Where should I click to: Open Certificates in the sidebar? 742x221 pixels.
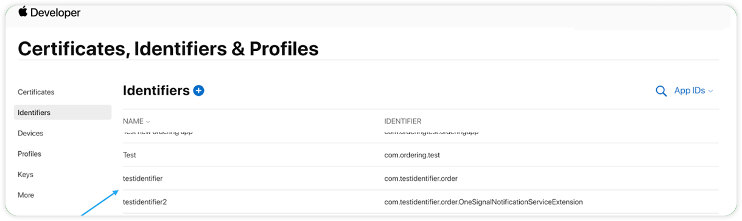coord(36,92)
